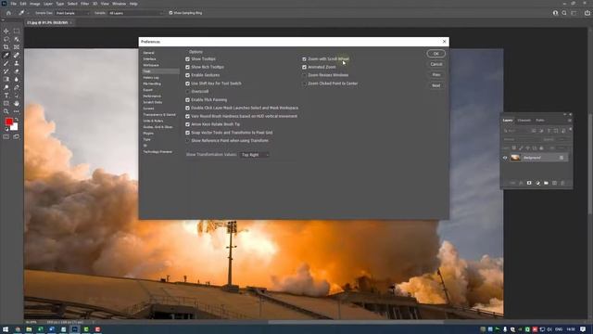Select the Spot Healing Brush tool
593x334 pixels.
click(17, 56)
